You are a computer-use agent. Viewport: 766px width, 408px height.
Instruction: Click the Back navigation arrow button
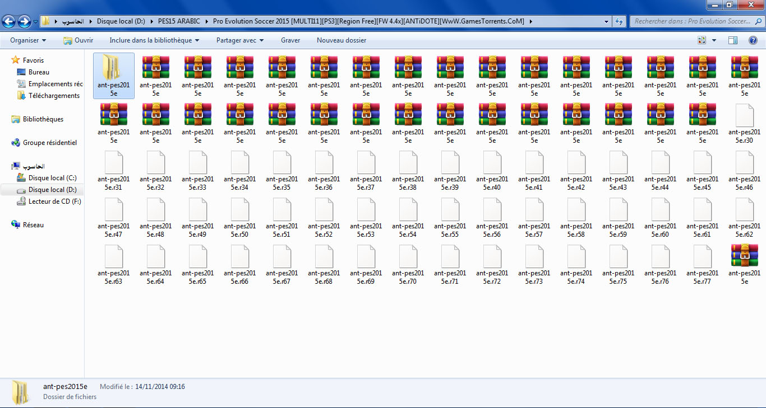click(x=9, y=22)
